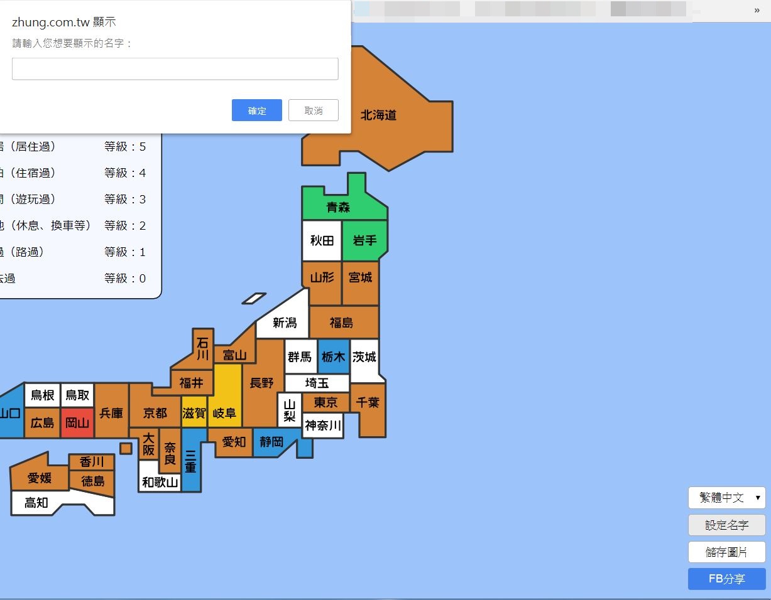This screenshot has width=771, height=600.
Task: Select 岩手 prefecture on the map
Action: (x=364, y=240)
